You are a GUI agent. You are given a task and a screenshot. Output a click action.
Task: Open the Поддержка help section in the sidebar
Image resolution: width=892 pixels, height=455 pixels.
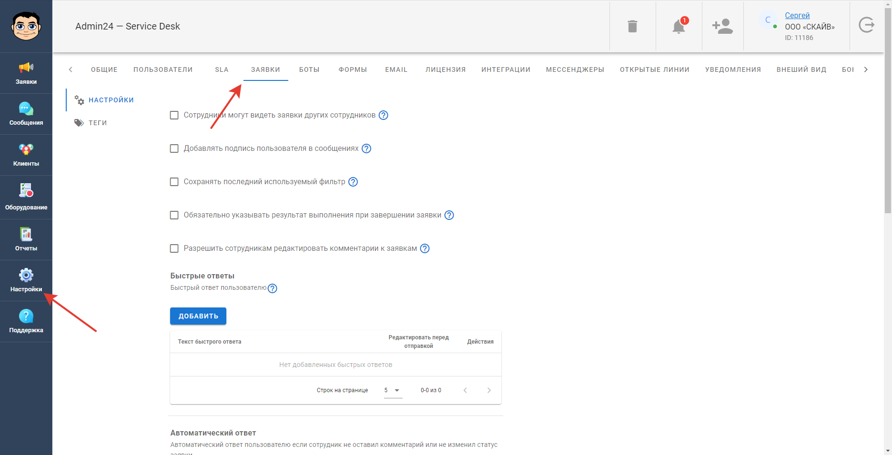(x=26, y=322)
